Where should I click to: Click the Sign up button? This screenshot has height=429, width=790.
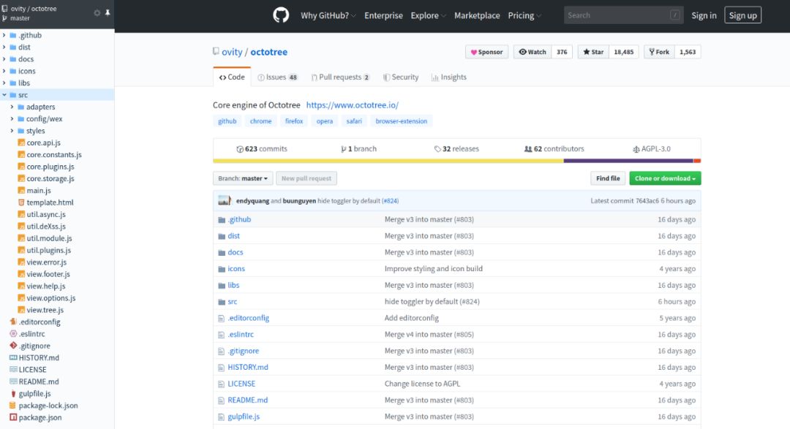pos(742,15)
